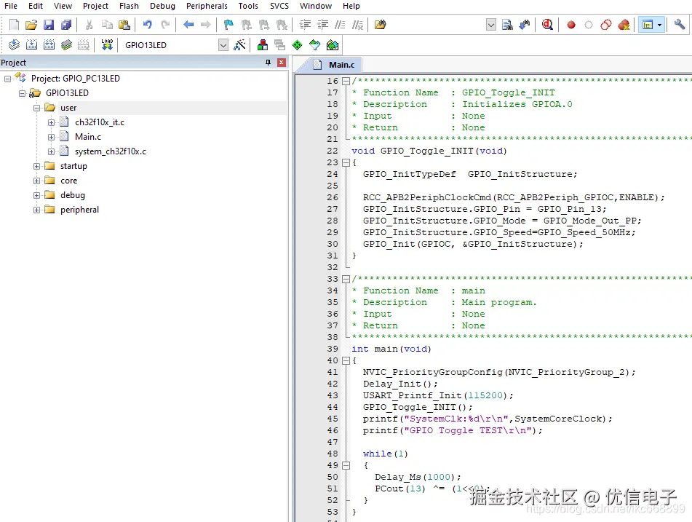
Task: Click the Cut scissors icon
Action: point(90,25)
